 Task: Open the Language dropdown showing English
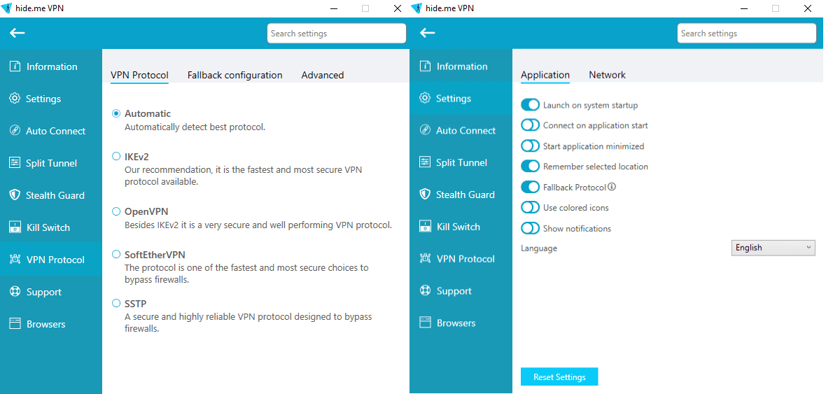tap(773, 248)
